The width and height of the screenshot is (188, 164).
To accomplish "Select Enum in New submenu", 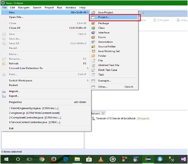I will pyautogui.click(x=114, y=37).
